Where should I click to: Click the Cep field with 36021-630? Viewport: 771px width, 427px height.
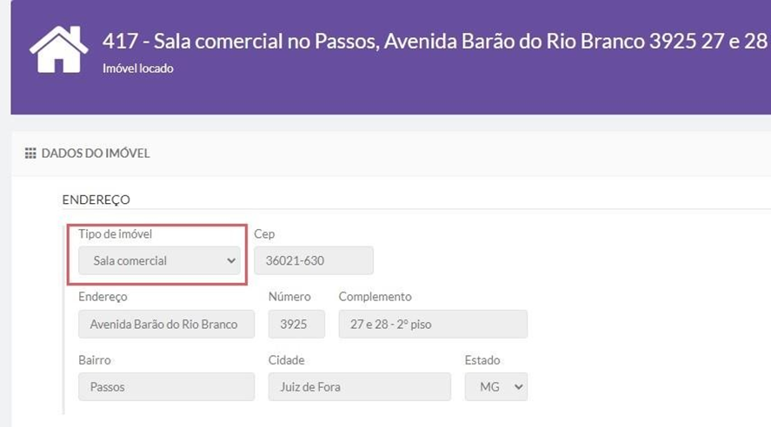tap(313, 260)
